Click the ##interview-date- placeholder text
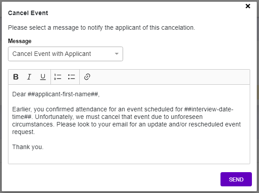 click(x=209, y=109)
